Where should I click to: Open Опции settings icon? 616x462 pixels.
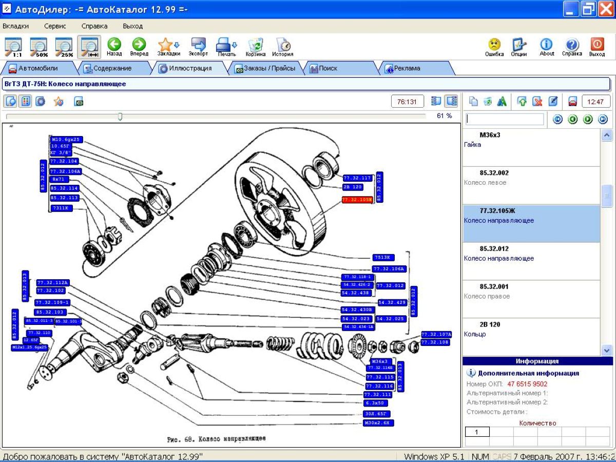519,47
